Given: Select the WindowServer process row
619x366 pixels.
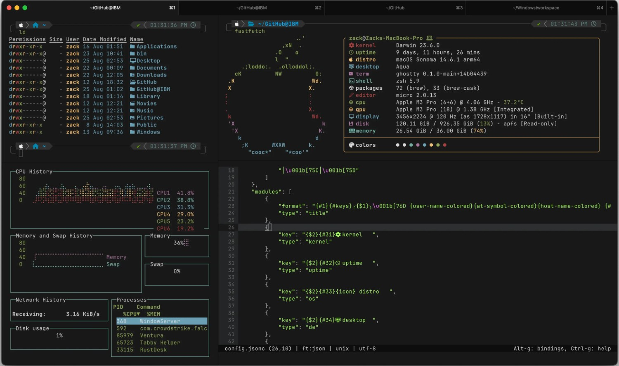Looking at the screenshot, I should coord(161,321).
